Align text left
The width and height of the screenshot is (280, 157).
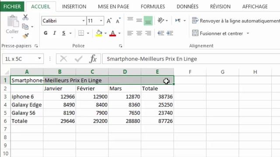pyautogui.click(x=130, y=33)
